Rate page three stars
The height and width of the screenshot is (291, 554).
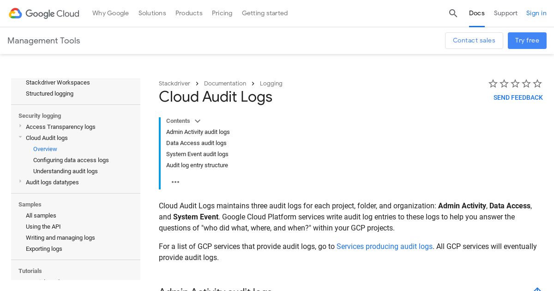click(515, 84)
